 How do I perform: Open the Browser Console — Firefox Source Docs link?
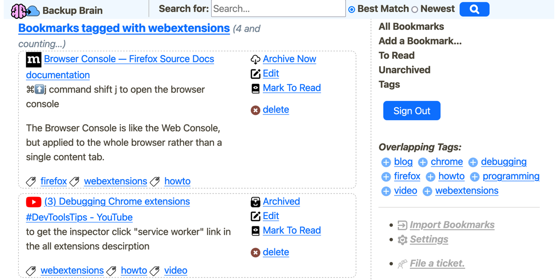(x=129, y=59)
